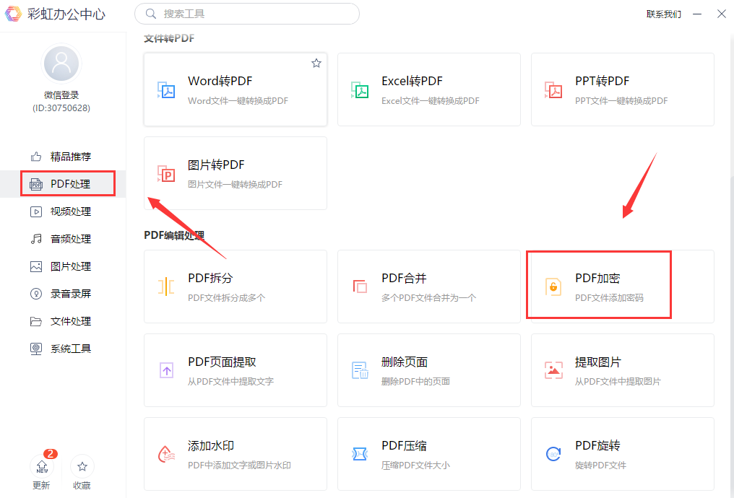This screenshot has height=498, width=734.
Task: Open the PPT转PDF tool card
Action: (623, 89)
